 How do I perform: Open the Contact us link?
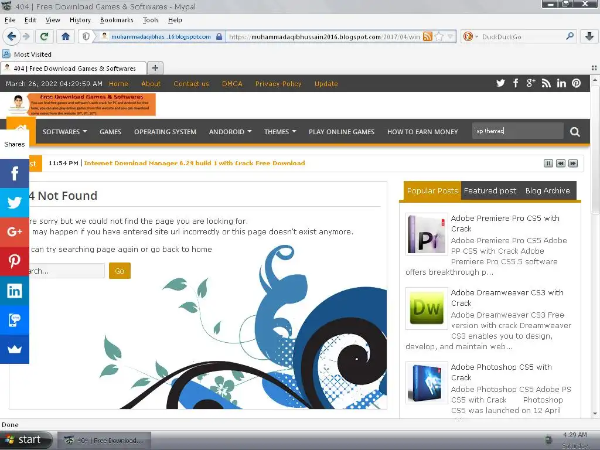coord(191,84)
